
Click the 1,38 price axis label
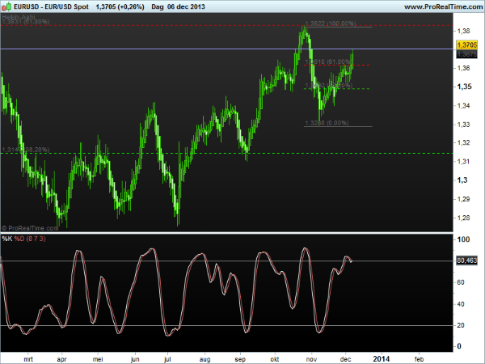[463, 31]
